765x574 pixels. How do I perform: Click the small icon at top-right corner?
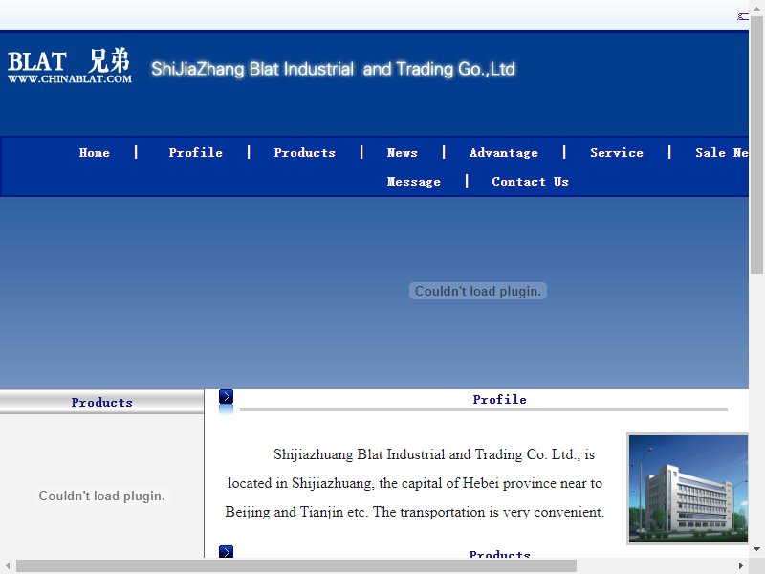point(743,17)
